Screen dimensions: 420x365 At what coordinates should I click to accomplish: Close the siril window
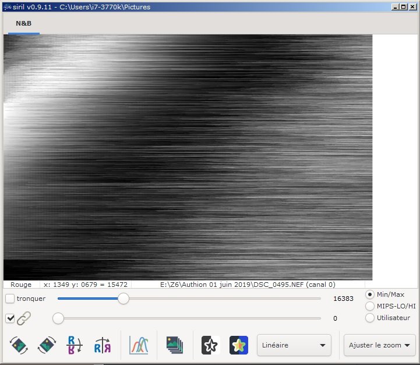point(412,7)
